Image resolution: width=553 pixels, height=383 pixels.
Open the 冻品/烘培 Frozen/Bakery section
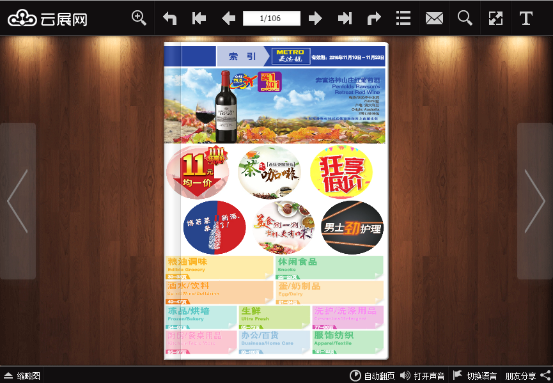[x=201, y=317]
